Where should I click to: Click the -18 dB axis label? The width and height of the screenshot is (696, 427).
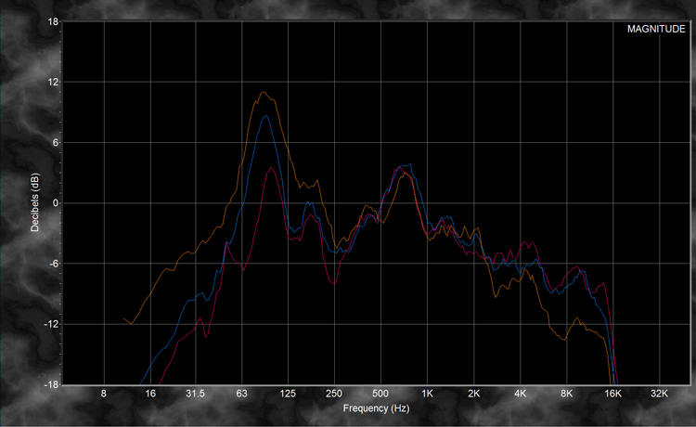click(x=51, y=384)
